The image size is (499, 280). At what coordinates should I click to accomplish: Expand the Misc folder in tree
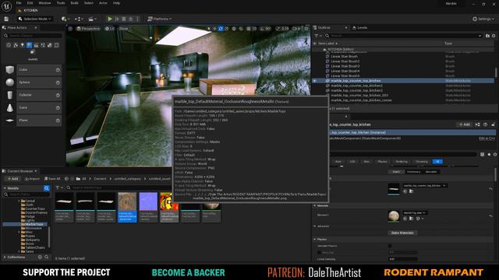19,233
